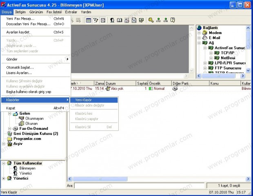
Task: Open the phone book icon in toolbar
Action: point(120,20)
